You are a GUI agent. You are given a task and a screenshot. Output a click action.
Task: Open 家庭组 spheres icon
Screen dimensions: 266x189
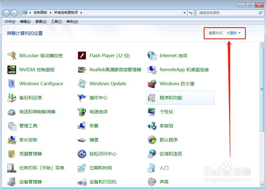pos(152,126)
